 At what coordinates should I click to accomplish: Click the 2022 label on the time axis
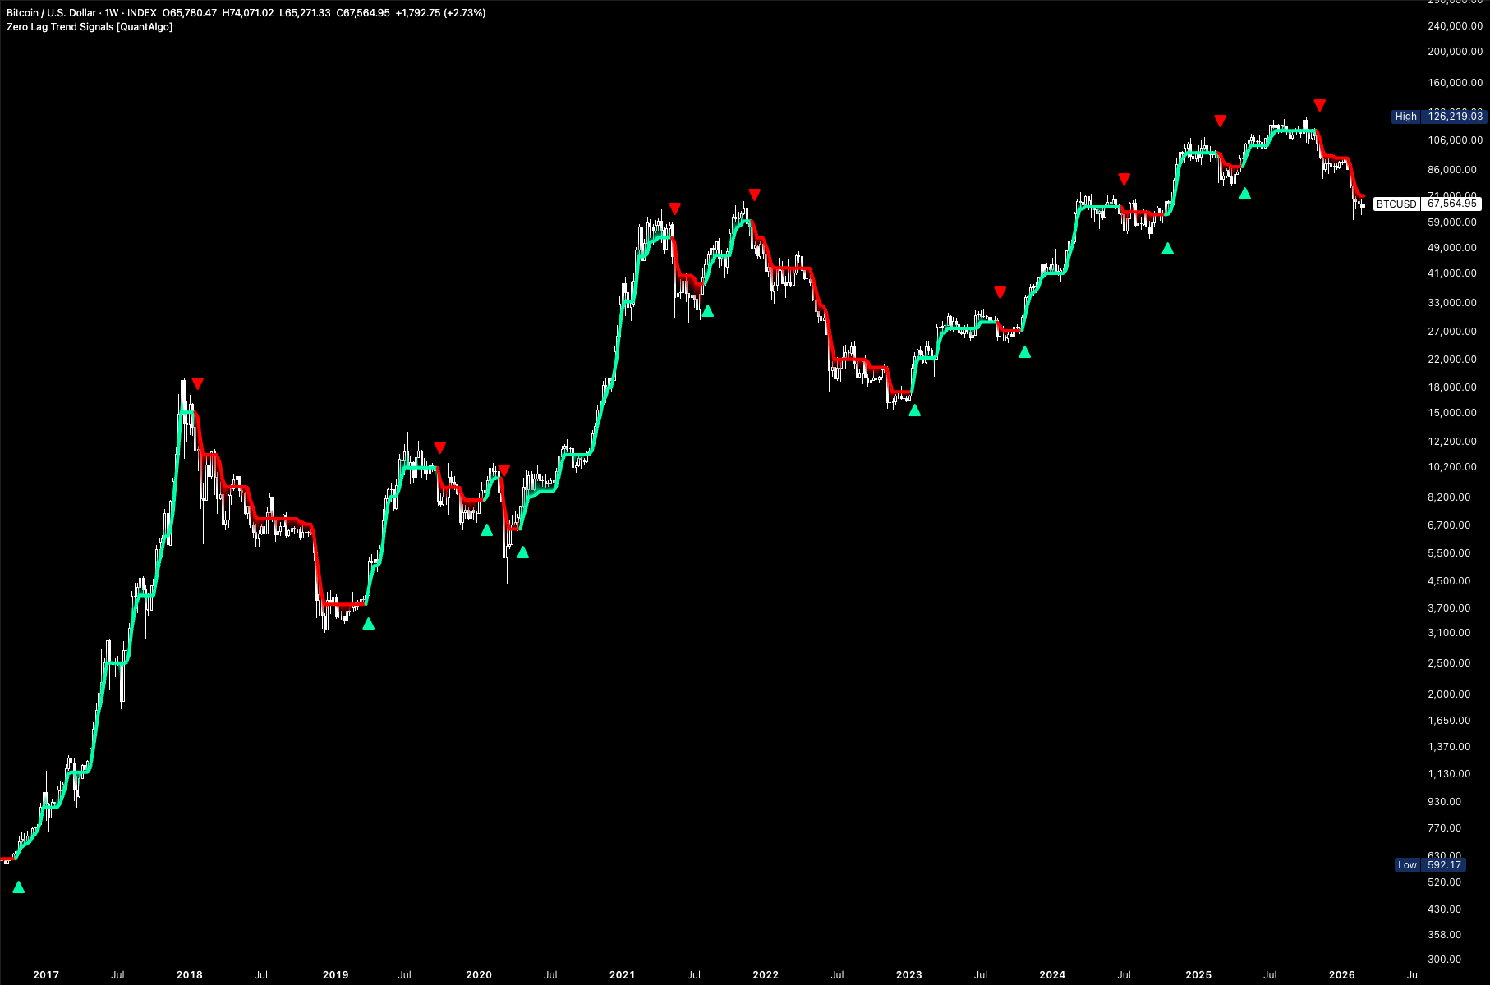(x=766, y=975)
